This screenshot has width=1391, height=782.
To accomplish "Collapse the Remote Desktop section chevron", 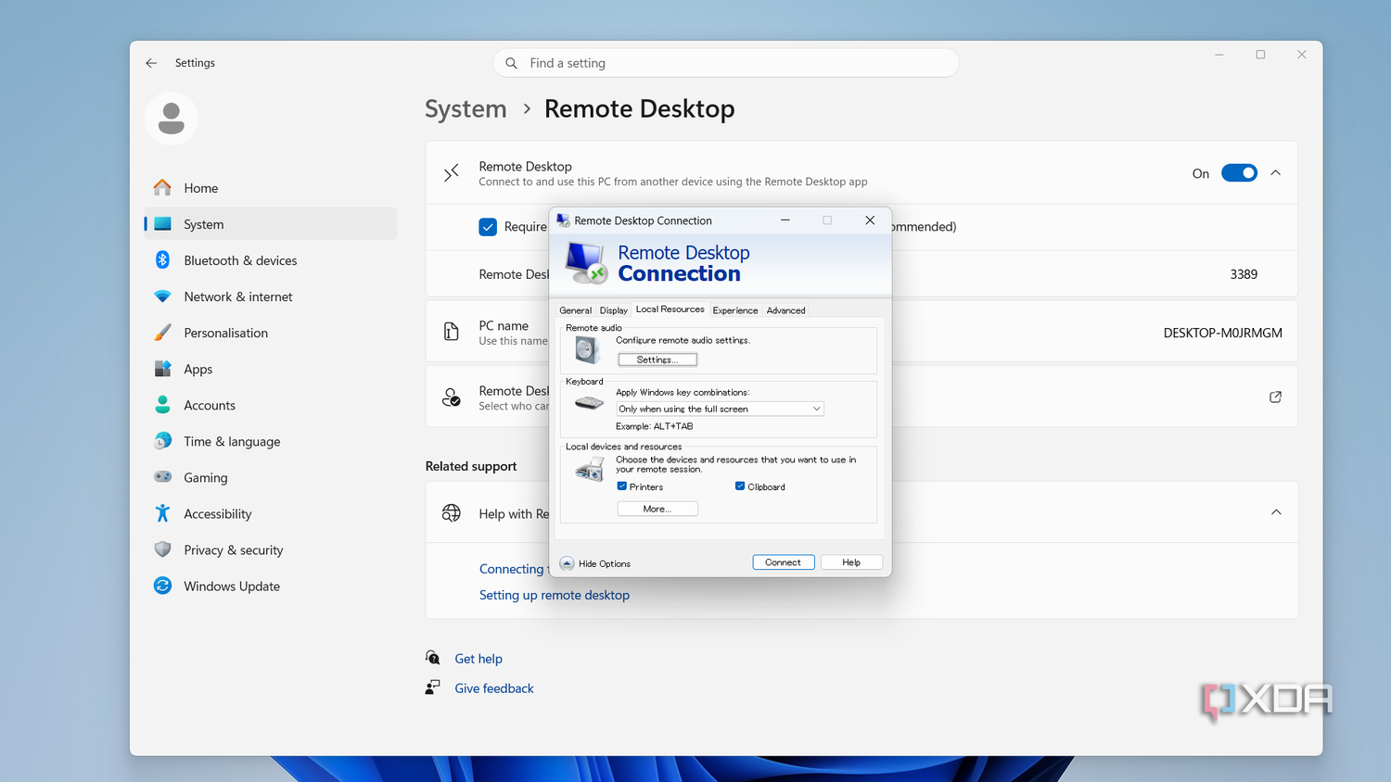I will tap(1276, 173).
